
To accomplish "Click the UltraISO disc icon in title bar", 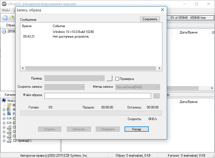I will coord(4,4).
